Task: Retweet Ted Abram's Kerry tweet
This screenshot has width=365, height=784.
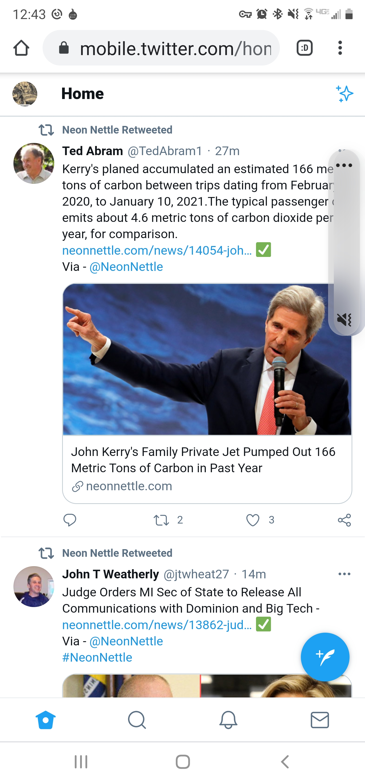Action: [161, 520]
